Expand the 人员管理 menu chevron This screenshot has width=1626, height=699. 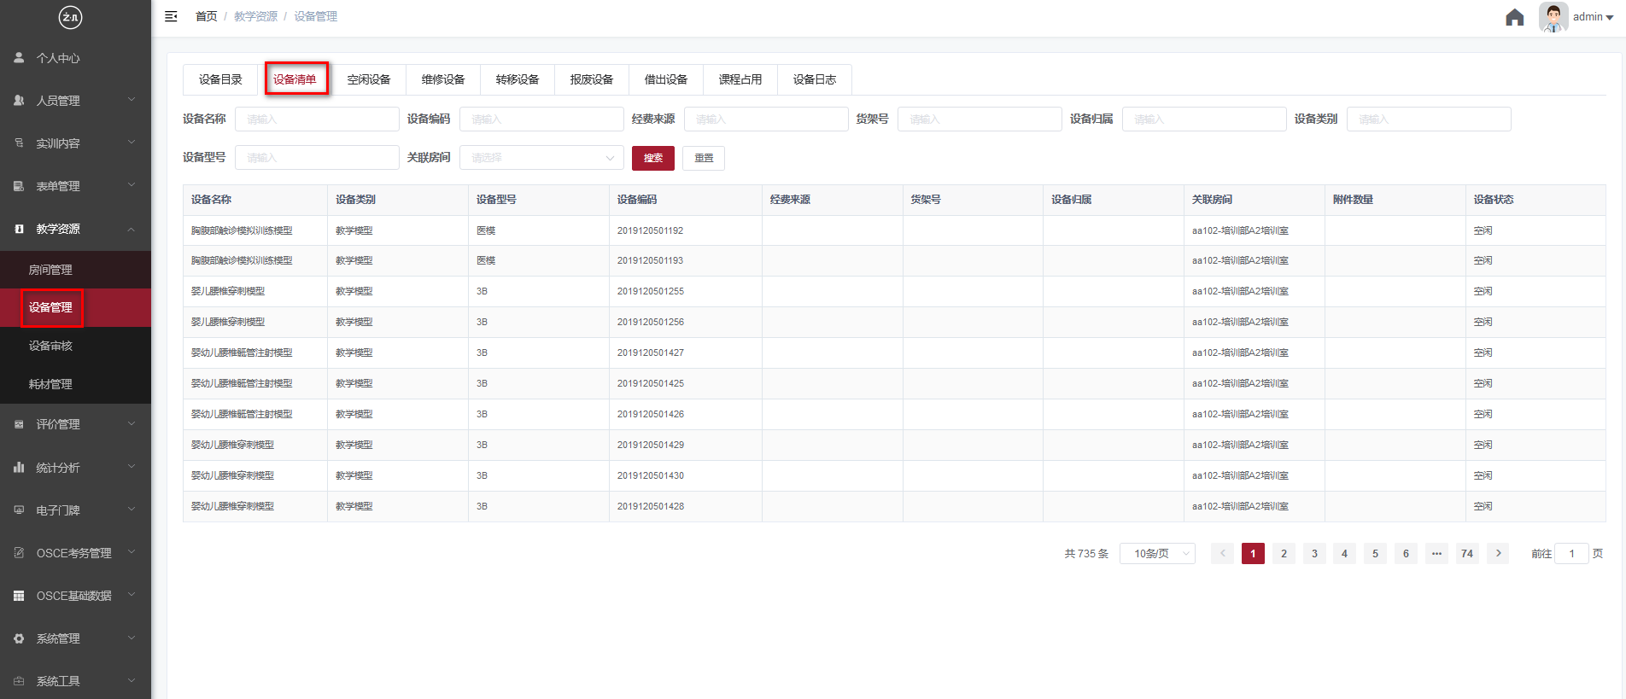tap(132, 100)
